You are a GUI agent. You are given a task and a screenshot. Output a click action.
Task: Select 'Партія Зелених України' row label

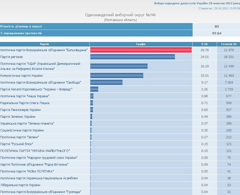(x=18, y=117)
